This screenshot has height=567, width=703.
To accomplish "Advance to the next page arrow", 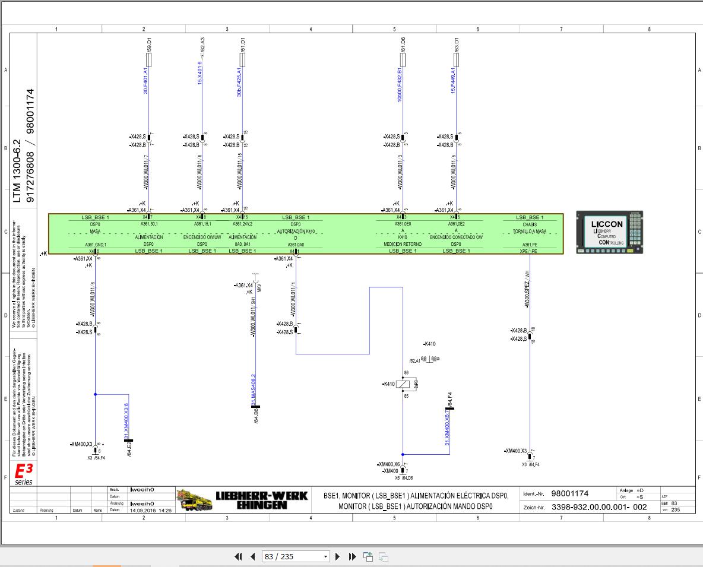I will pos(337,556).
